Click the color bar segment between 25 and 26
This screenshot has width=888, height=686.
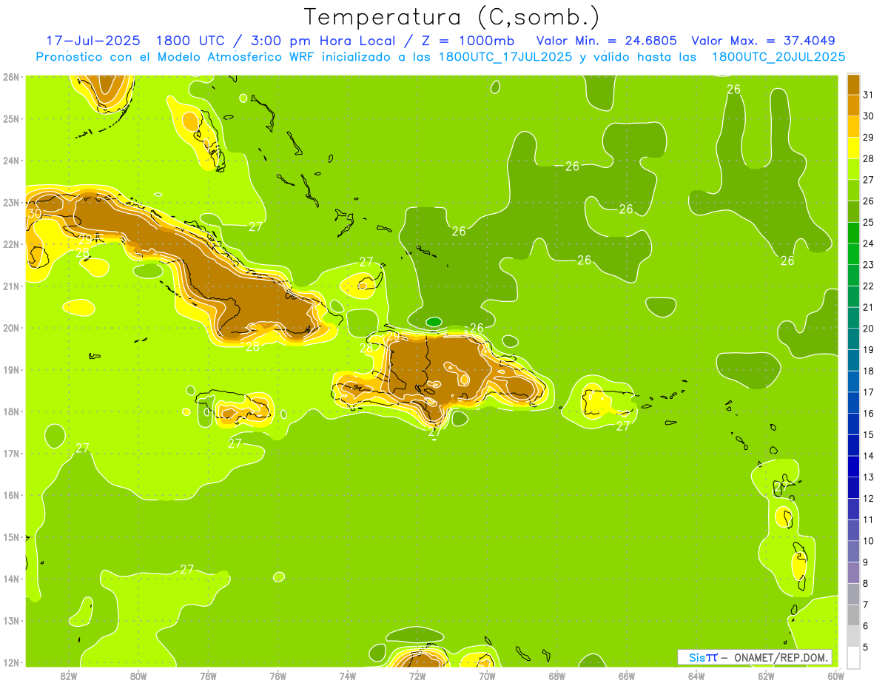[853, 212]
